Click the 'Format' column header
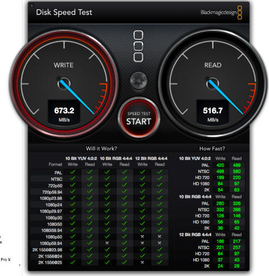 [x=55, y=164]
